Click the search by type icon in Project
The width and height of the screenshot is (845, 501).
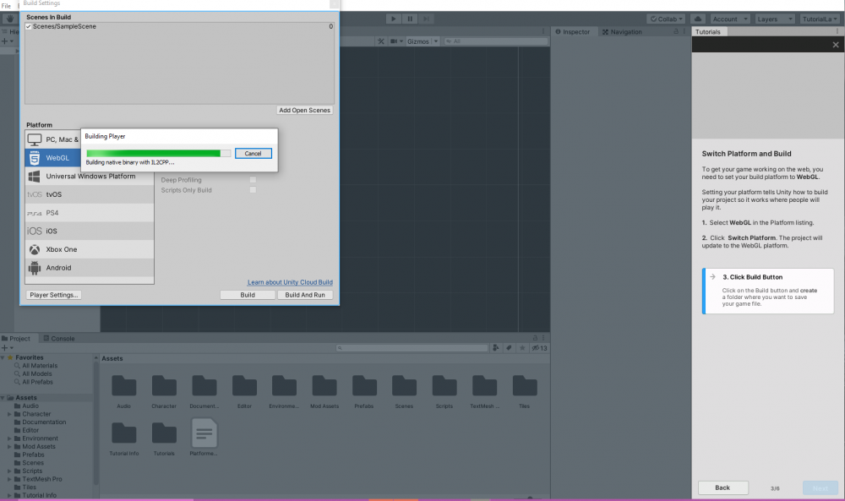[496, 348]
